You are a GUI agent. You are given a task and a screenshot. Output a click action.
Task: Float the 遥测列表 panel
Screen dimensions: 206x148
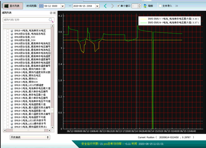coord(51,13)
